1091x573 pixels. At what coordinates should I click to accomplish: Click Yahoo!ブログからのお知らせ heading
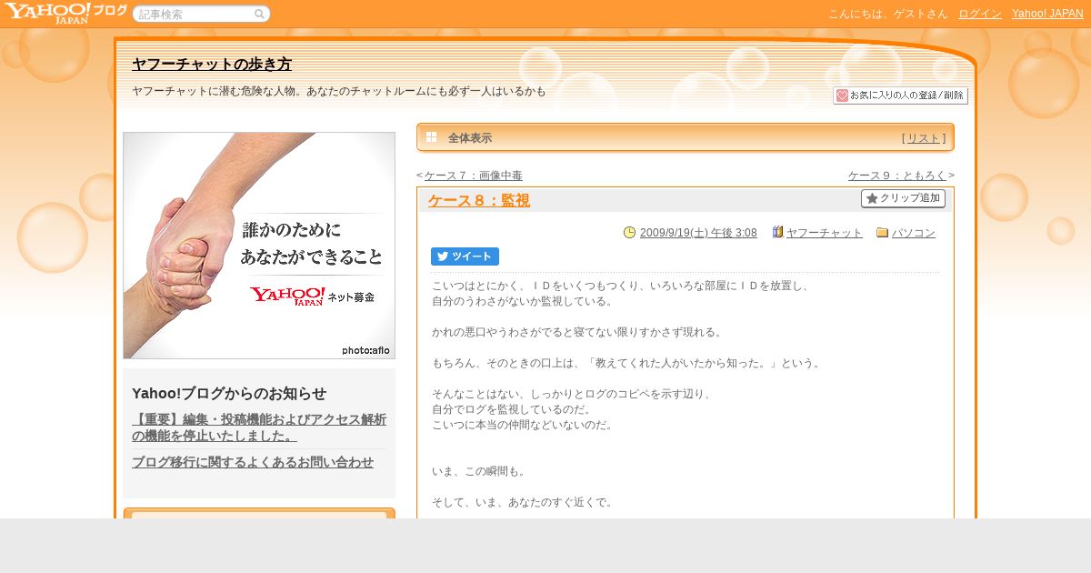[229, 394]
